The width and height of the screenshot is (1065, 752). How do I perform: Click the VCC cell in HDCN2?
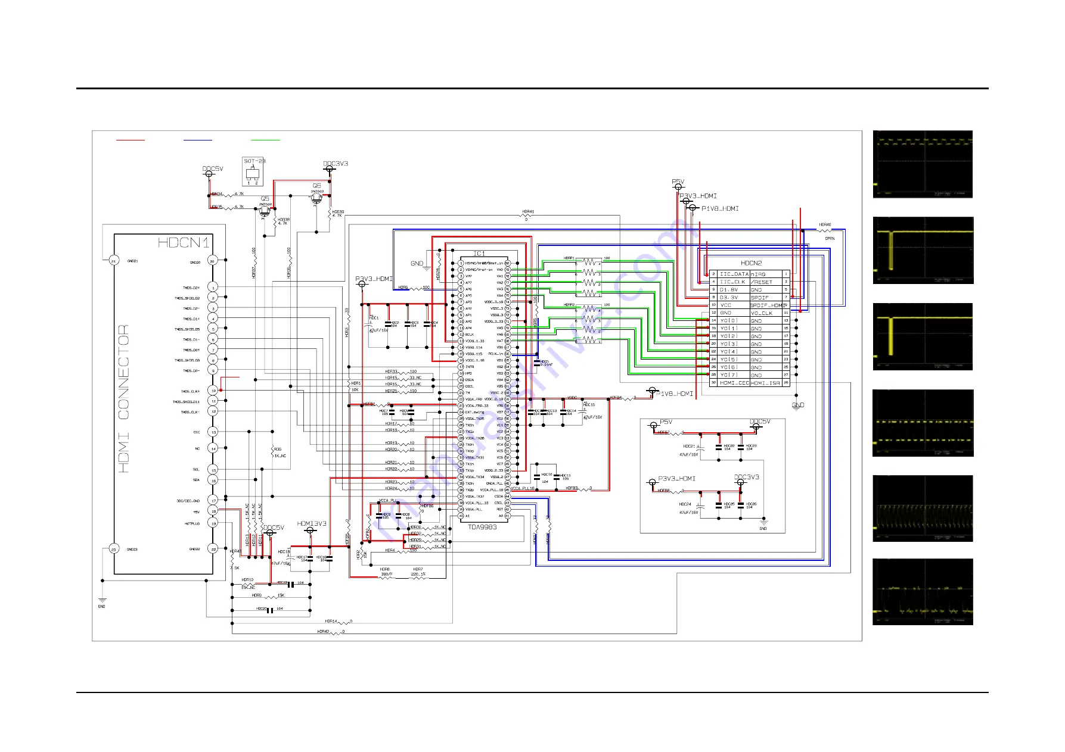tap(733, 305)
